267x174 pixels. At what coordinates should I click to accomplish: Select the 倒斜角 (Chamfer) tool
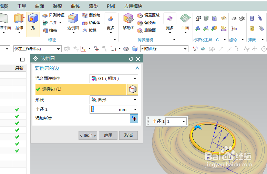pos(91,15)
